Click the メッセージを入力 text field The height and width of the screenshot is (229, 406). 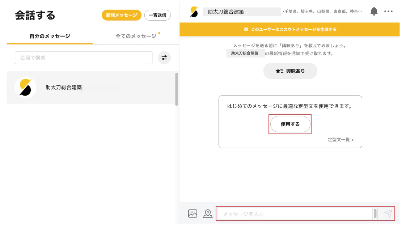[295, 214]
